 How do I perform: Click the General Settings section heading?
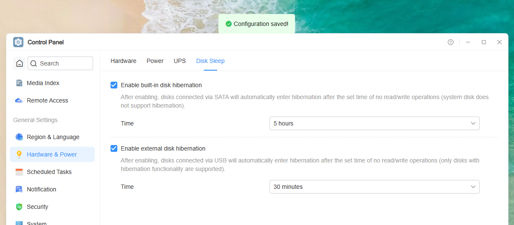pyautogui.click(x=35, y=120)
